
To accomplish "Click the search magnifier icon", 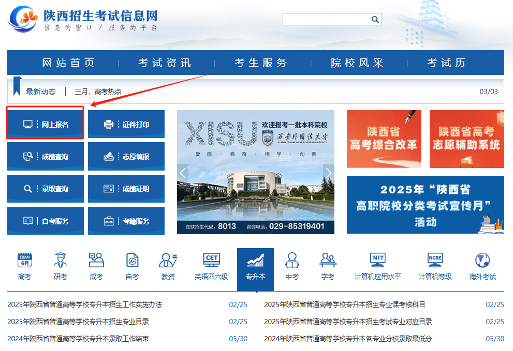I will (x=375, y=19).
